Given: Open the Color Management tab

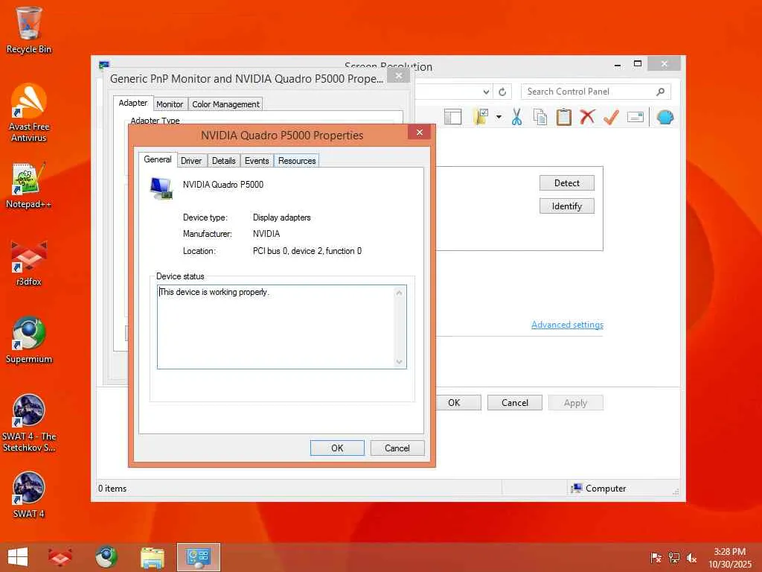Looking at the screenshot, I should pos(225,104).
